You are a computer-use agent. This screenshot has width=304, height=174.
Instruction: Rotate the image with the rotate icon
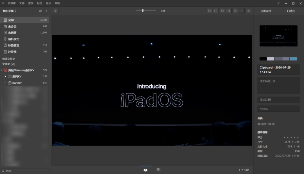tap(222, 11)
